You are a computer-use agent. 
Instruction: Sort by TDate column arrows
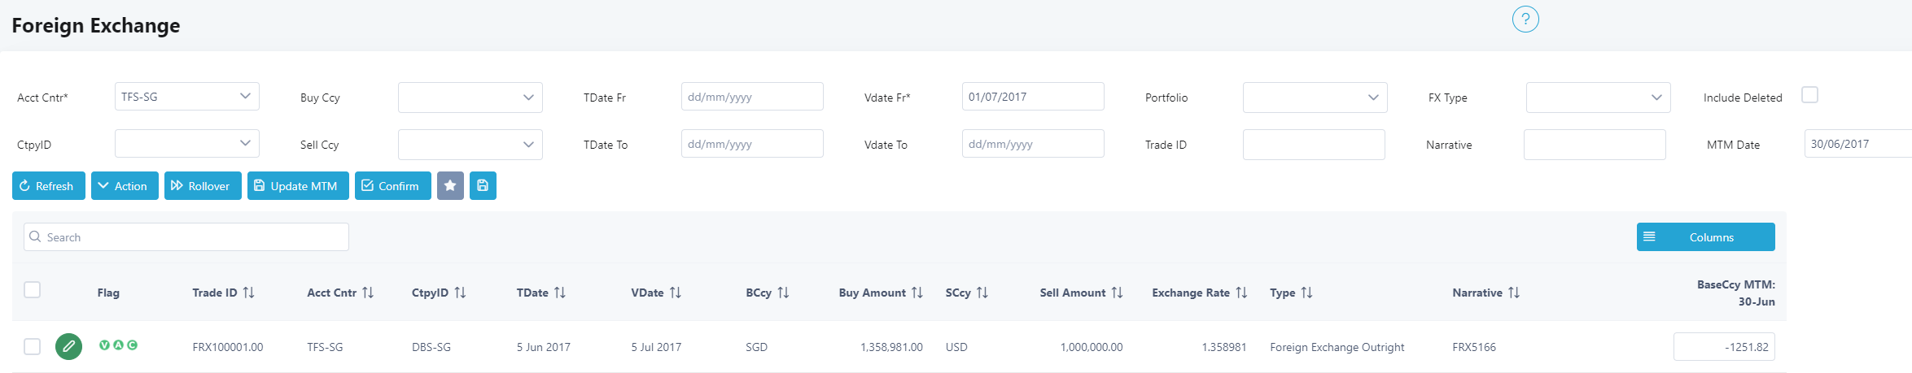point(560,293)
